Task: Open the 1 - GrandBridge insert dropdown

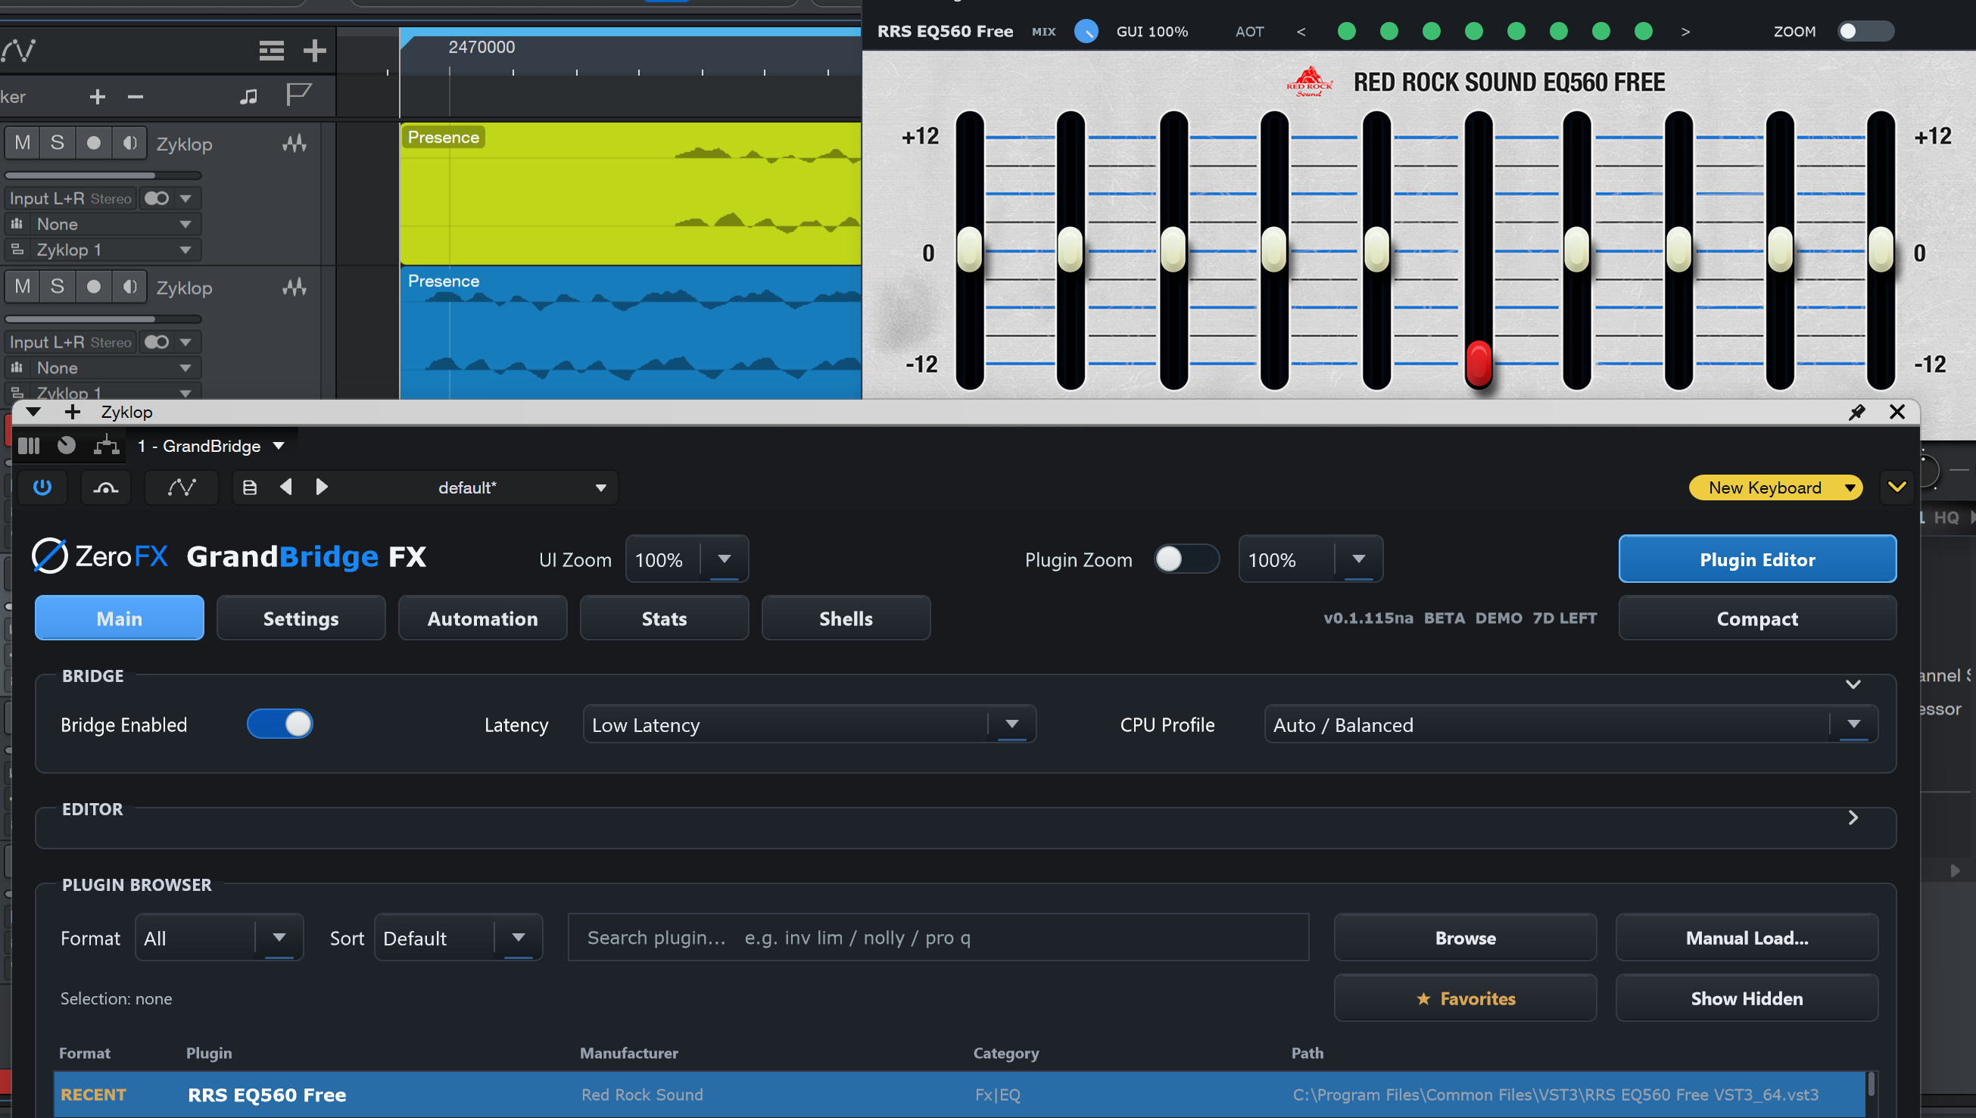Action: [x=211, y=446]
